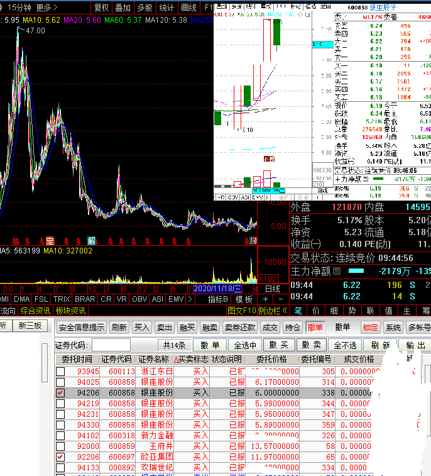Screen dimensions: 431x476
Task: Expand the 更多 period options
Action: click(46, 8)
